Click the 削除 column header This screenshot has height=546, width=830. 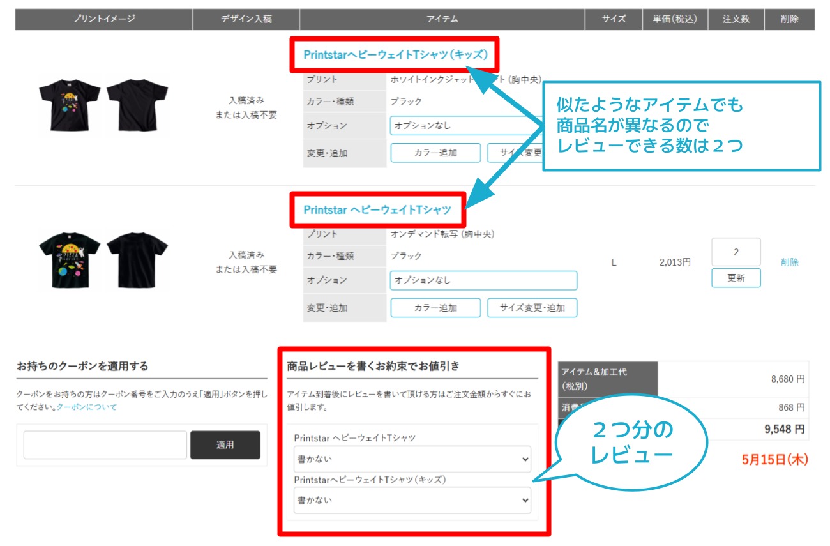[x=790, y=19]
